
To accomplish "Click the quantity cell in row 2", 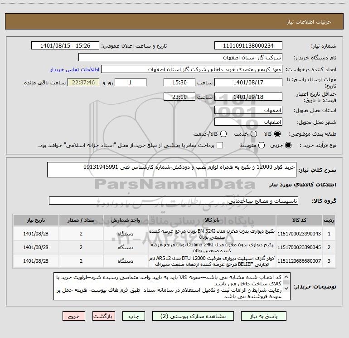I will pos(81,247).
